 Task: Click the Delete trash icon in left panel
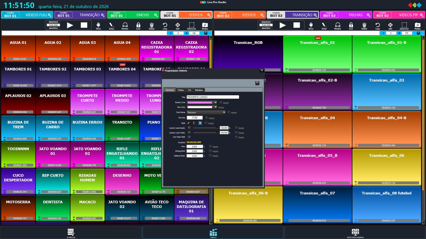[x=151, y=25]
